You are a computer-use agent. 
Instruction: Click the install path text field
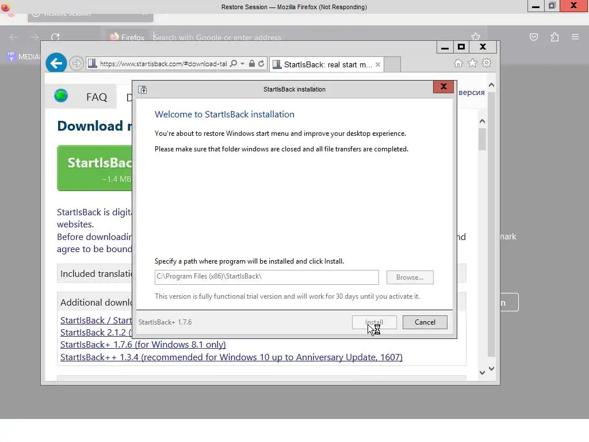pyautogui.click(x=267, y=277)
